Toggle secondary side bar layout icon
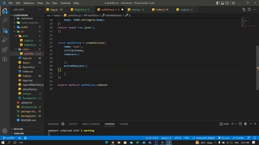The image size is (259, 145). tap(227, 3)
